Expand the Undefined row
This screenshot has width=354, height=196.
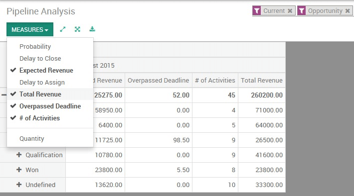point(19,185)
